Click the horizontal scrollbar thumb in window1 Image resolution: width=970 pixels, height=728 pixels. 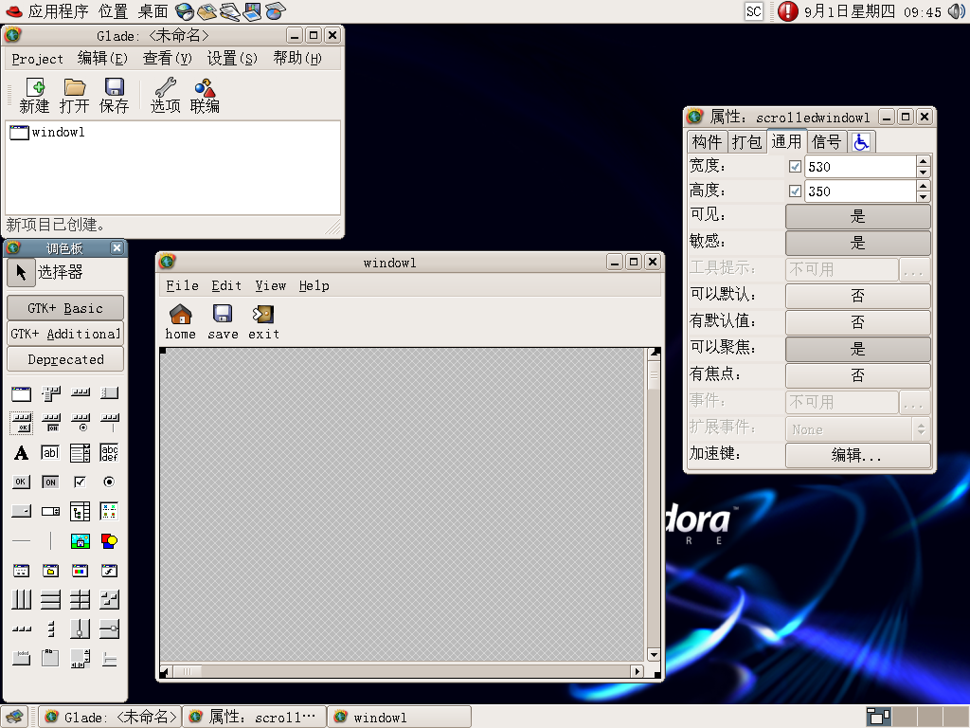point(189,671)
